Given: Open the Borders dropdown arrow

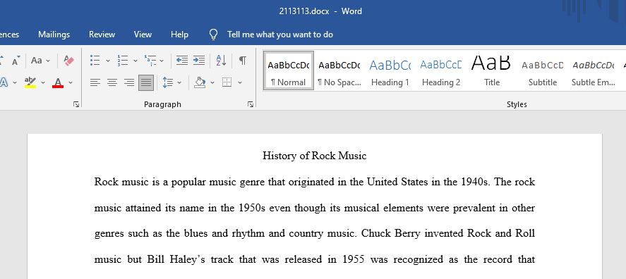Looking at the screenshot, I should pos(240,82).
